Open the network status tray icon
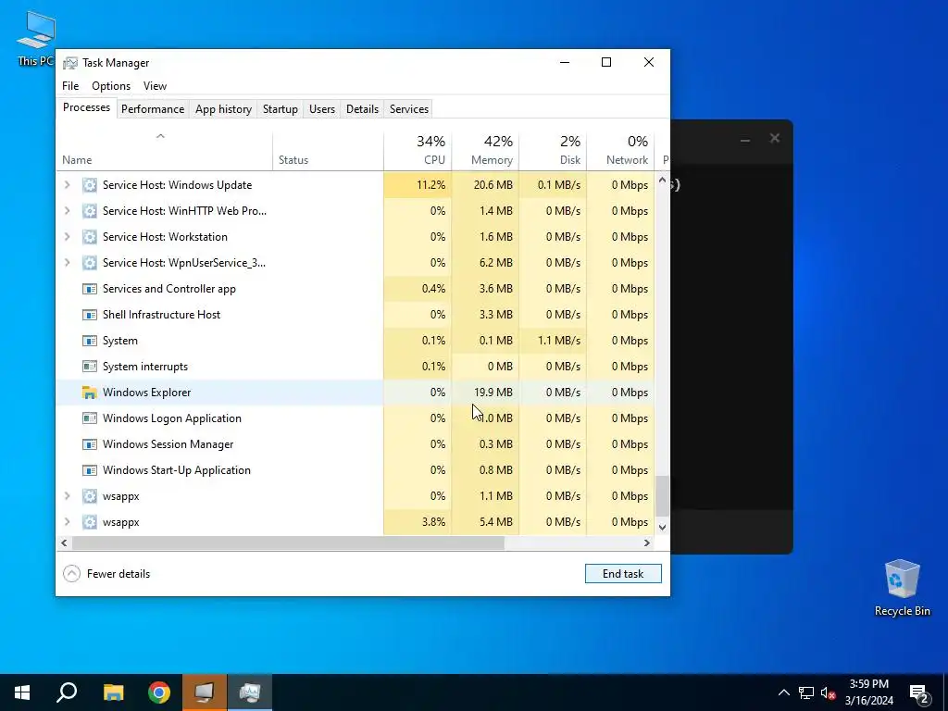This screenshot has width=948, height=711. [806, 692]
